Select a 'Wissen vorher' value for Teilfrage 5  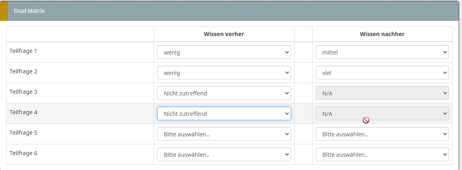coord(224,134)
